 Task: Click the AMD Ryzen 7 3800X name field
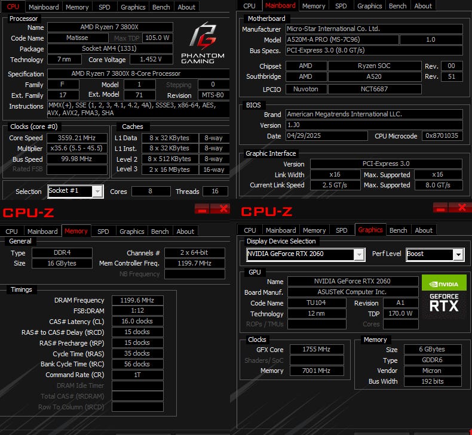click(110, 27)
